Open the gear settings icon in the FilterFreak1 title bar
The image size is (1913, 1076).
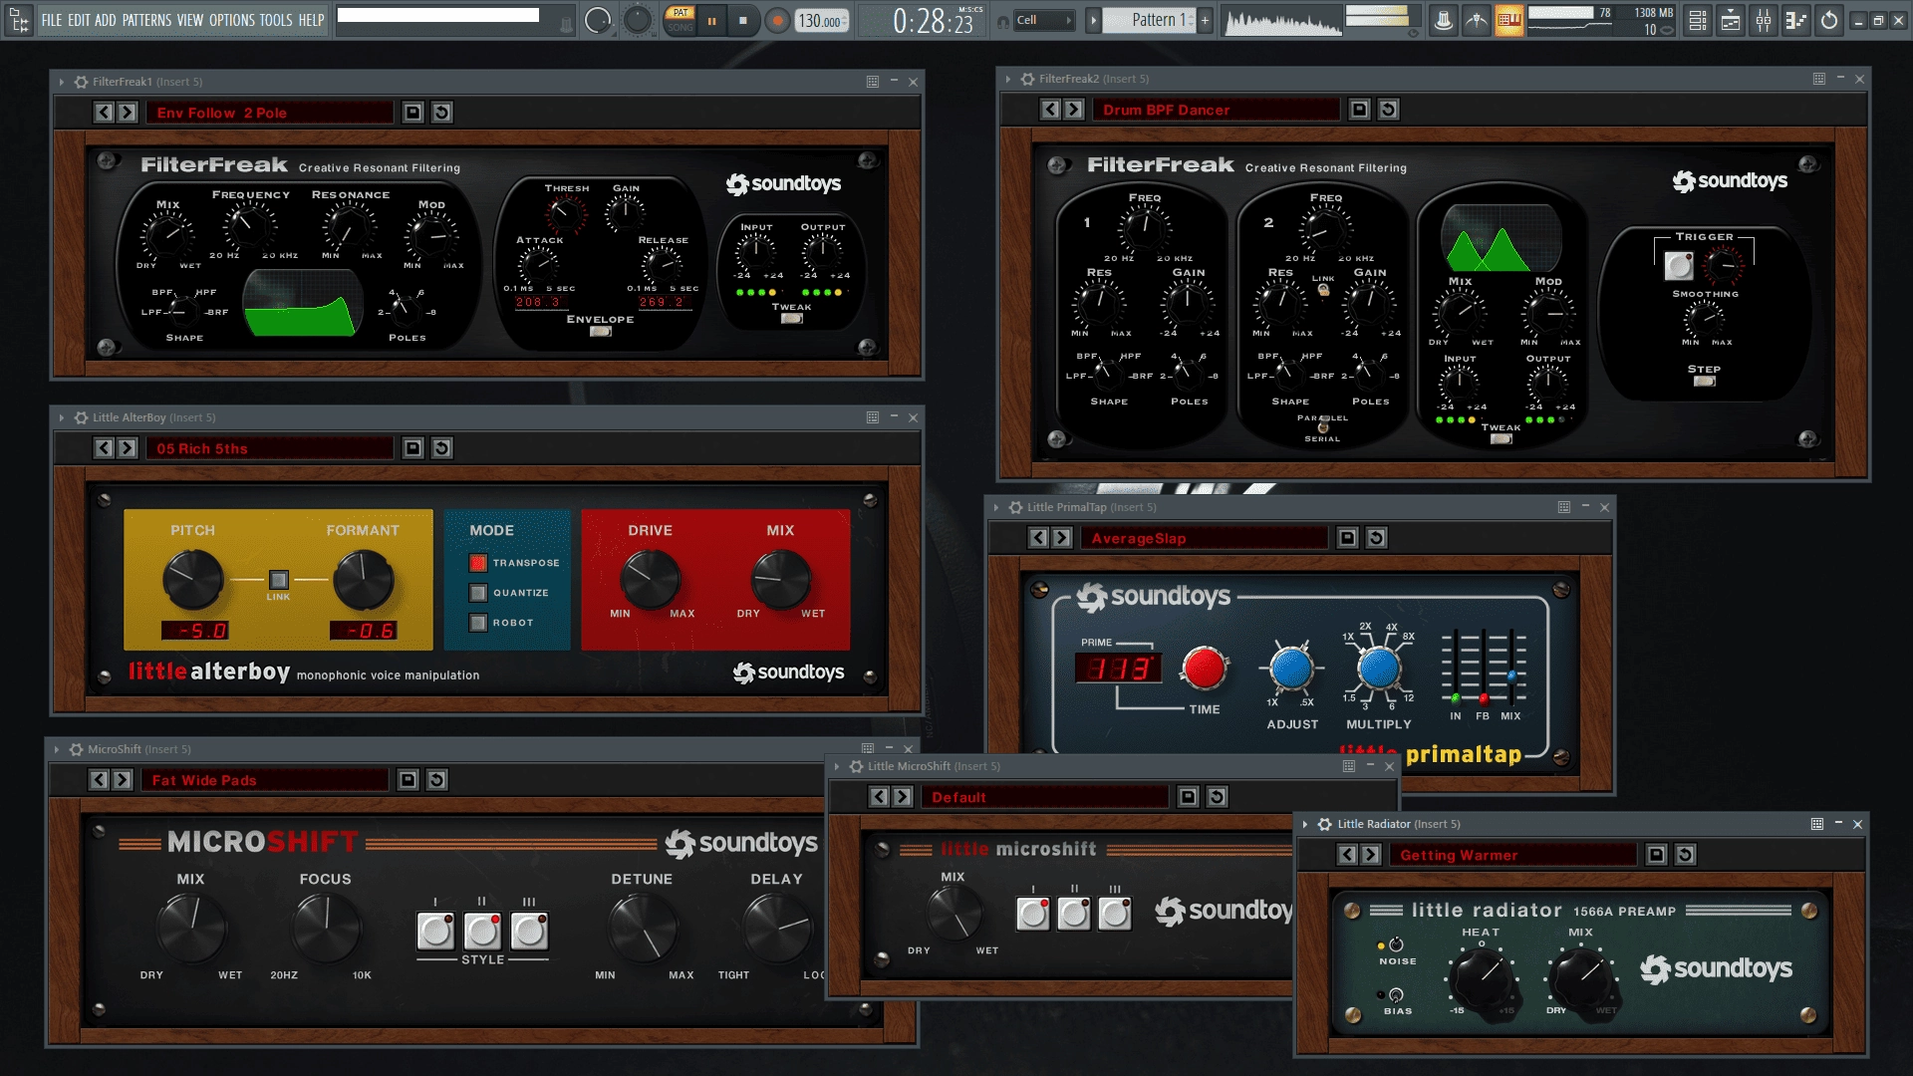(x=82, y=82)
